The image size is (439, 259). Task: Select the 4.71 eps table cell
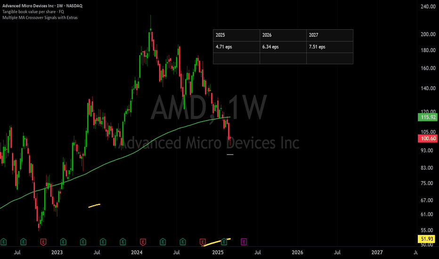[236, 47]
